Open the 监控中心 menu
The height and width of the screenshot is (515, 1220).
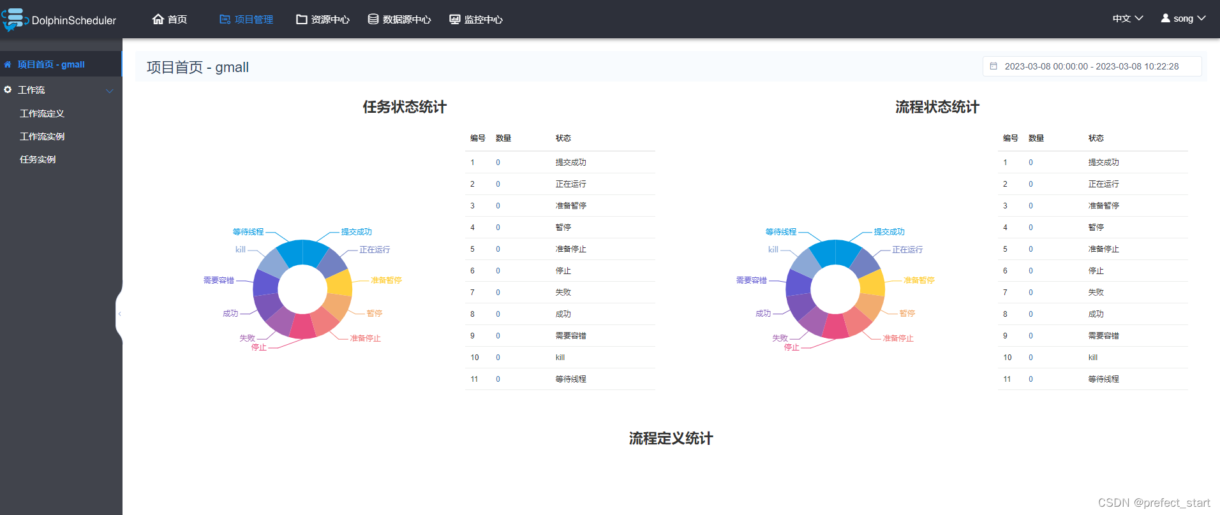tap(476, 19)
